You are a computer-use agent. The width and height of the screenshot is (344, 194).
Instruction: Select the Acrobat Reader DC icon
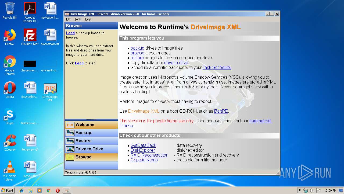30,12
